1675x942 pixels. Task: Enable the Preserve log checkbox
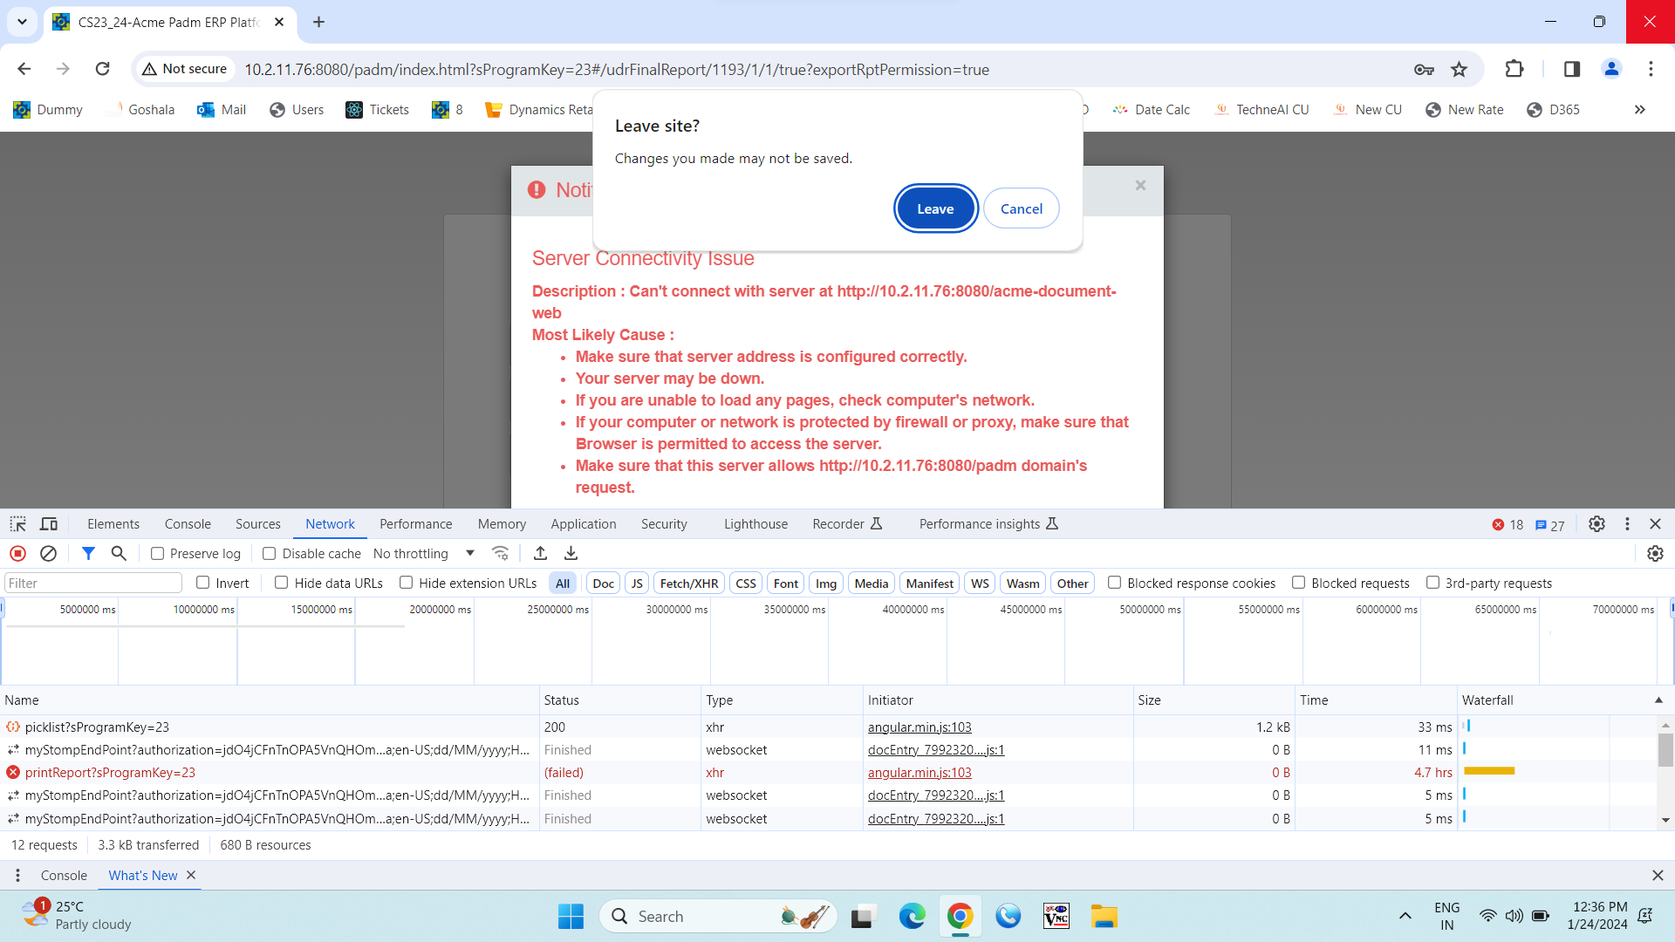pyautogui.click(x=158, y=554)
